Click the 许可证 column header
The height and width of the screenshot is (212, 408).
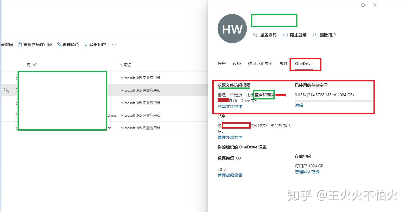[126, 65]
